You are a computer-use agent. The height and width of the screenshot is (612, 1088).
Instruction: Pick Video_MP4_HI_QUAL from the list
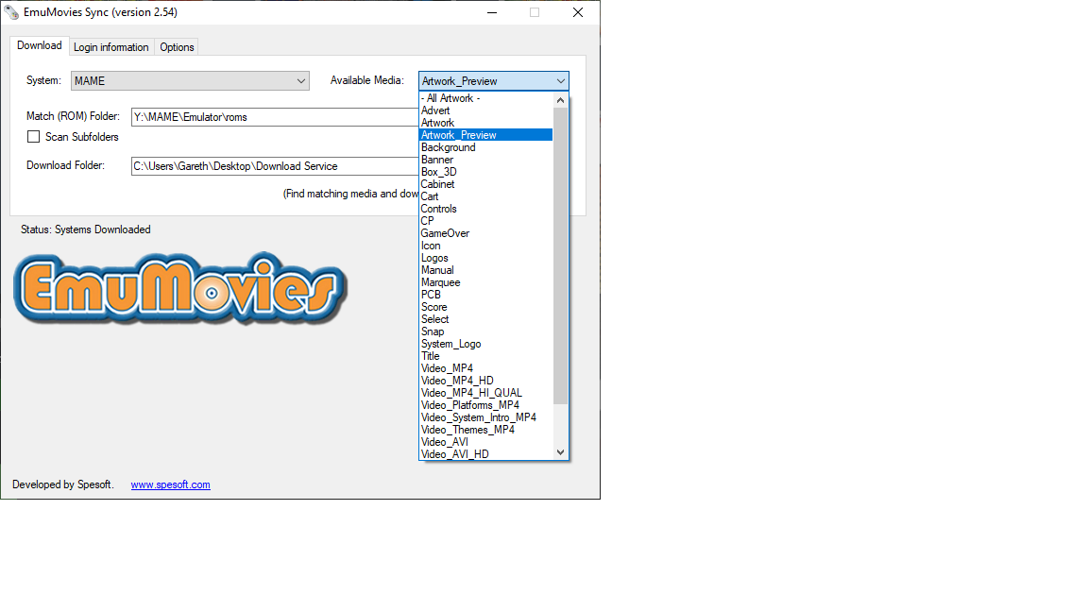click(486, 393)
